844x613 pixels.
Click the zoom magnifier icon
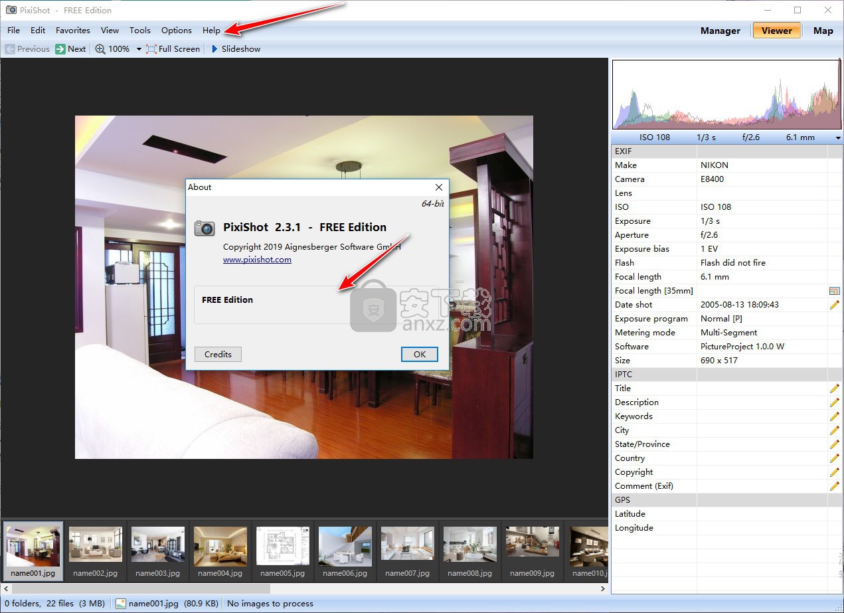pos(100,48)
